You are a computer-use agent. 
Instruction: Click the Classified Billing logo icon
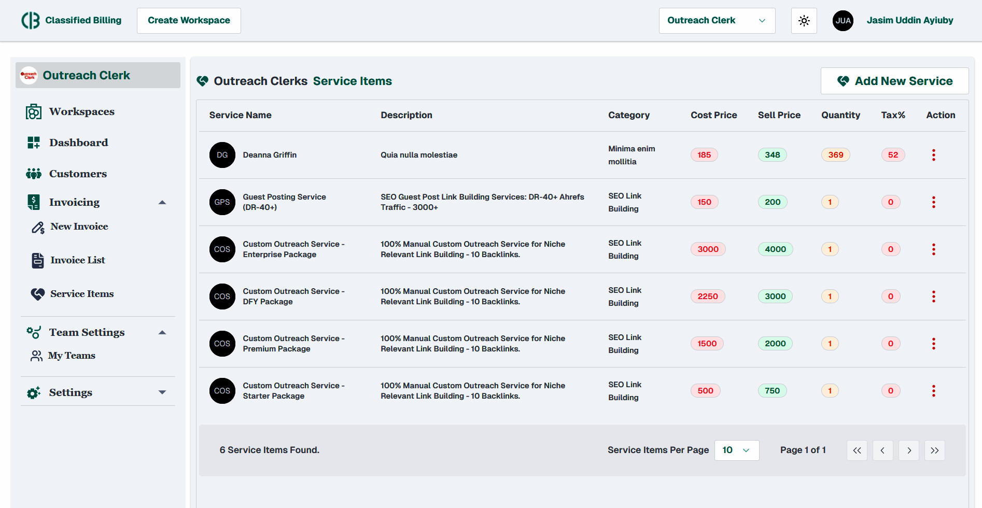tap(31, 21)
